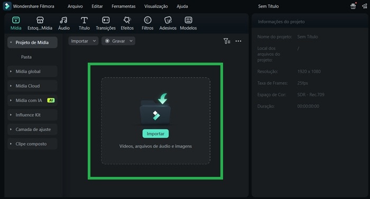The height and width of the screenshot is (199, 370).
Task: Open the Modelos templates icon
Action: click(x=188, y=20)
